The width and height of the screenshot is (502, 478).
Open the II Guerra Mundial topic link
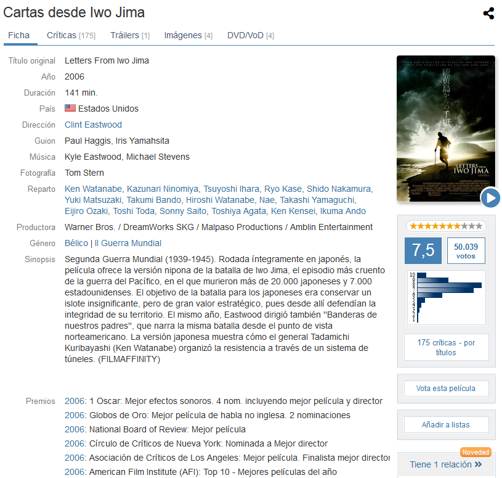[x=128, y=244]
